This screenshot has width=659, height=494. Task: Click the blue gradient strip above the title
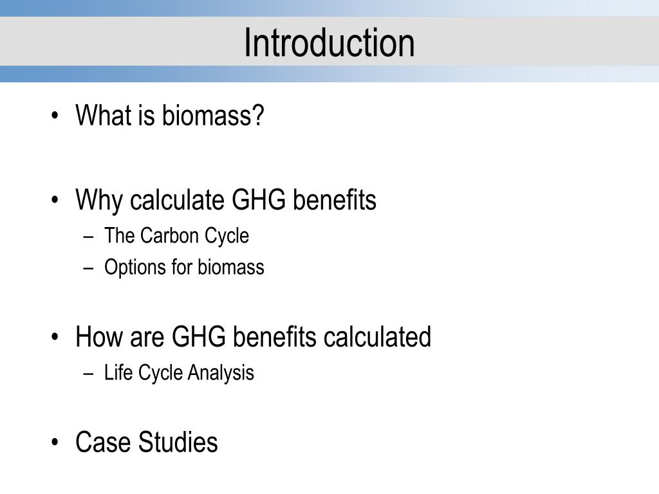329,8
